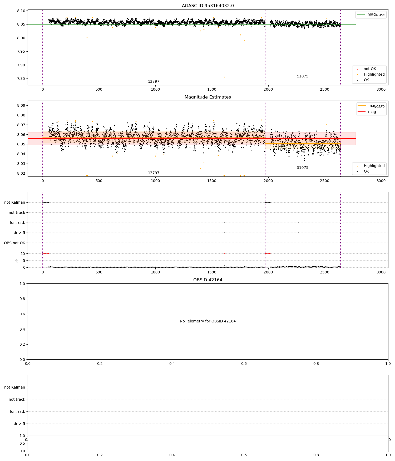
Task: Select "OK" in the top plot legend
Action: [x=366, y=80]
